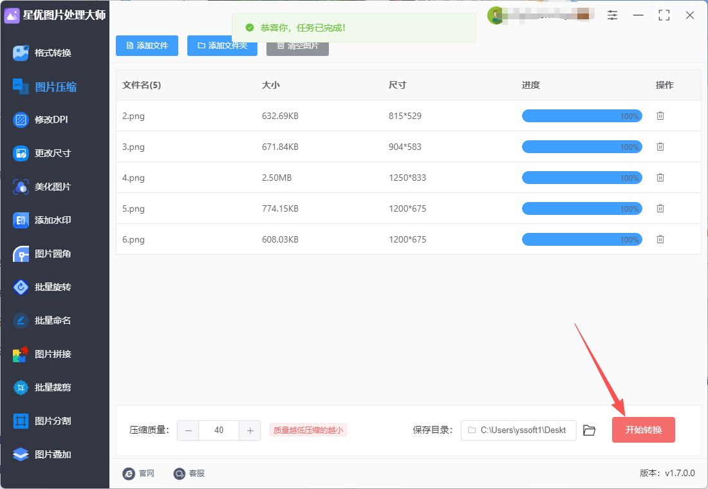Delete the 4.png row with trash icon
708x489 pixels.
click(660, 178)
